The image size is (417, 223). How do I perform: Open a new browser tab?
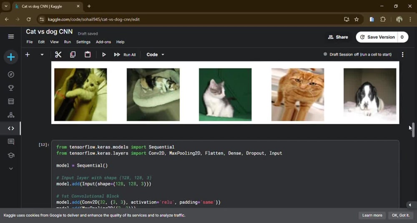pyautogui.click(x=89, y=6)
